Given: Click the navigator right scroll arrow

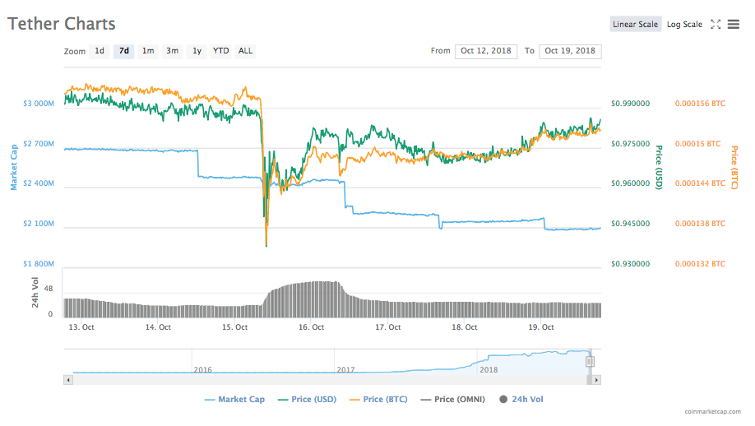Looking at the screenshot, I should pos(596,380).
